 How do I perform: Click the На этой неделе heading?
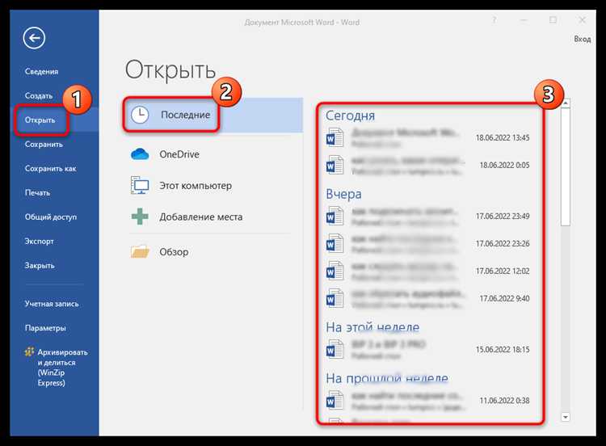pos(372,327)
